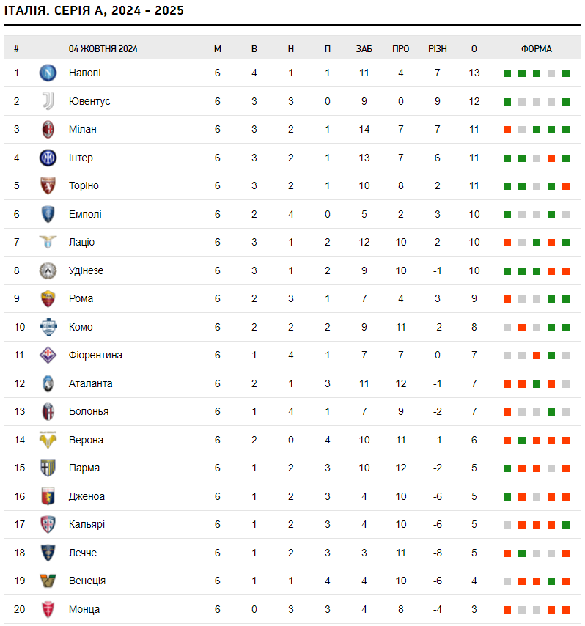The image size is (585, 626).
Task: Click Napoli's first green form square
Action: 507,73
